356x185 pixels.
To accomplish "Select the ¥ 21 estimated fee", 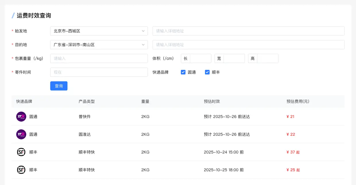I will 290,117.
